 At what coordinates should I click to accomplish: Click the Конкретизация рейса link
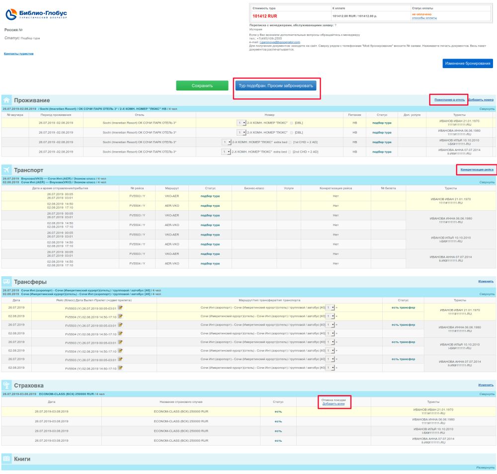[x=477, y=170]
